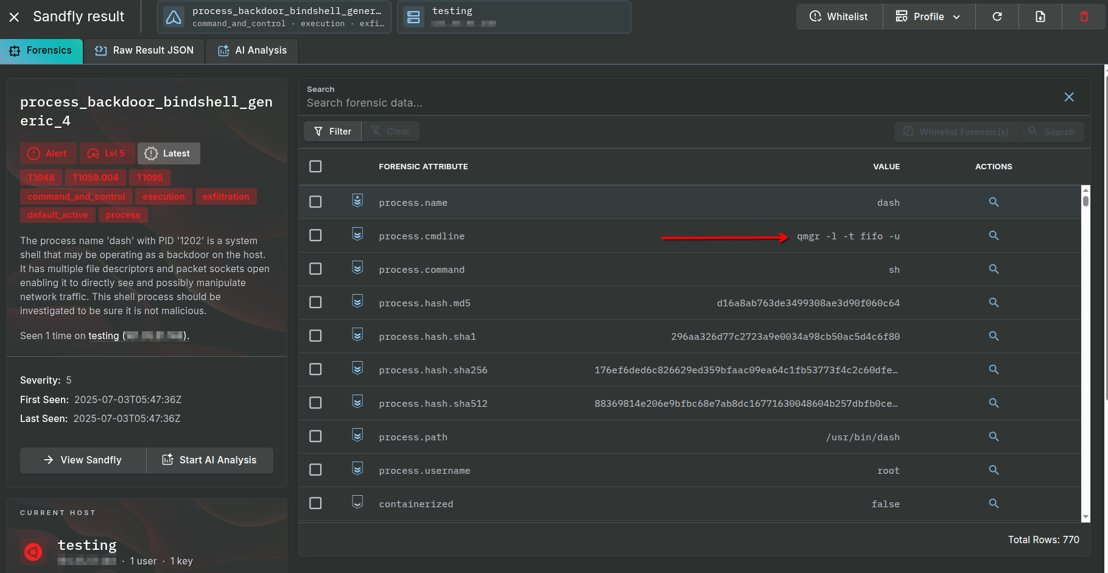Expand the Profile dropdown
The image size is (1108, 573).
929,16
